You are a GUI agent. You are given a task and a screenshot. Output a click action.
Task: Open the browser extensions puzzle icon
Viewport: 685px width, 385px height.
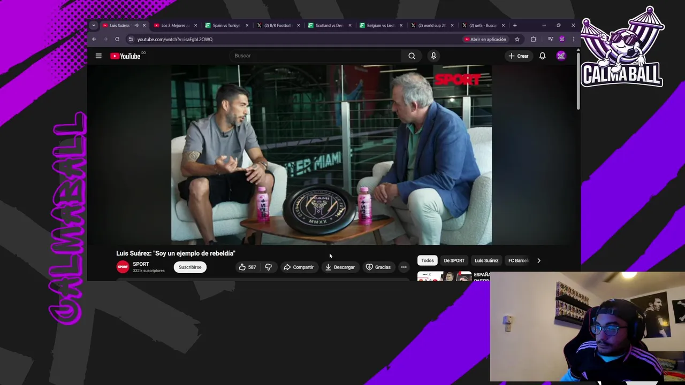[x=533, y=39]
